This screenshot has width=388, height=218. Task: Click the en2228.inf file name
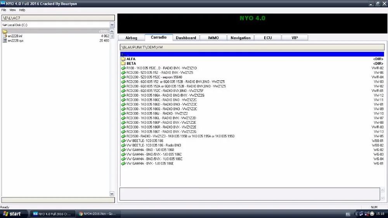point(15,36)
